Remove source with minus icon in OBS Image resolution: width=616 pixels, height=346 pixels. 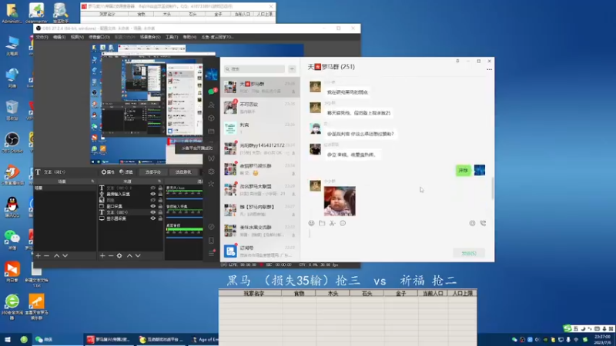tap(110, 256)
